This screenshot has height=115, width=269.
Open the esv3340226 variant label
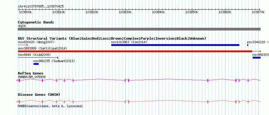(258, 42)
